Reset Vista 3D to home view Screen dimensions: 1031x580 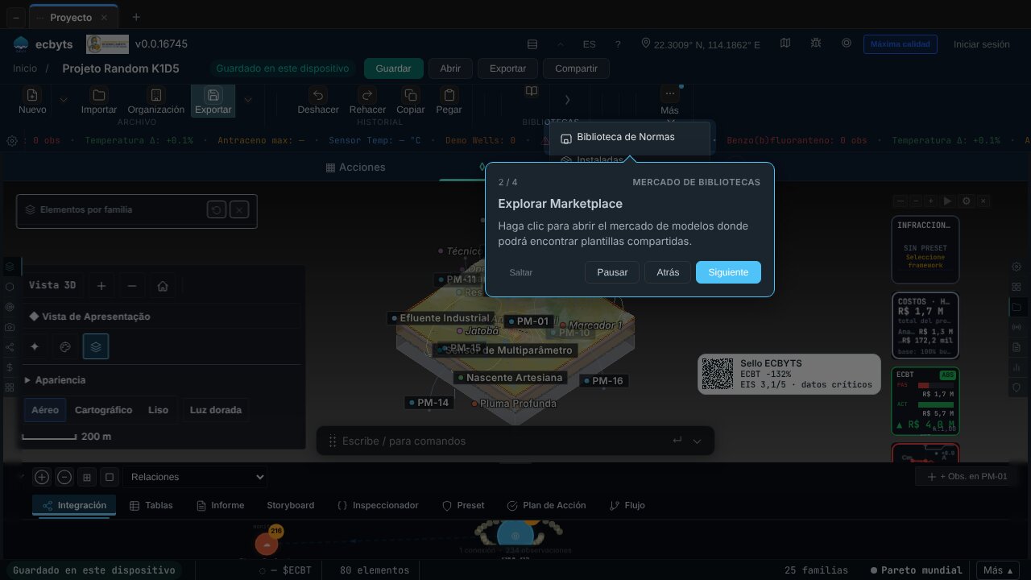(163, 286)
